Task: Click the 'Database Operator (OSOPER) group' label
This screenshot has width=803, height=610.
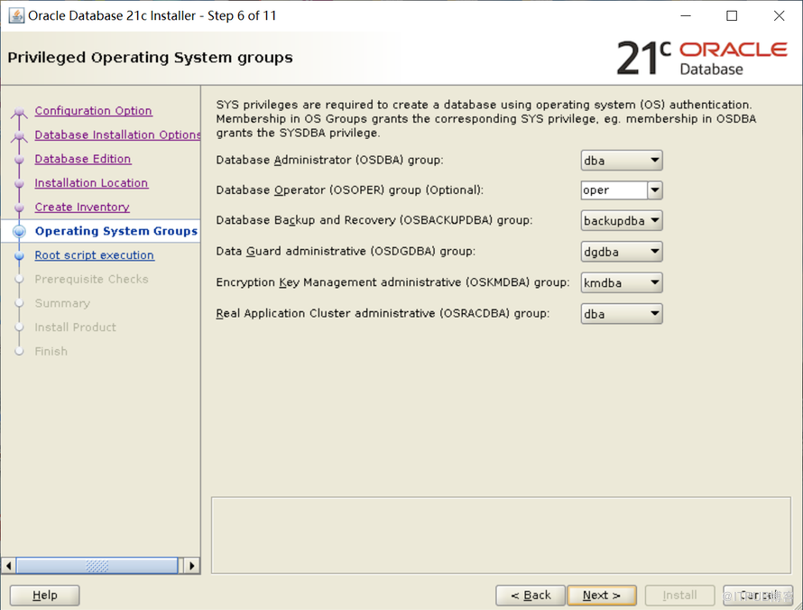Action: 350,190
